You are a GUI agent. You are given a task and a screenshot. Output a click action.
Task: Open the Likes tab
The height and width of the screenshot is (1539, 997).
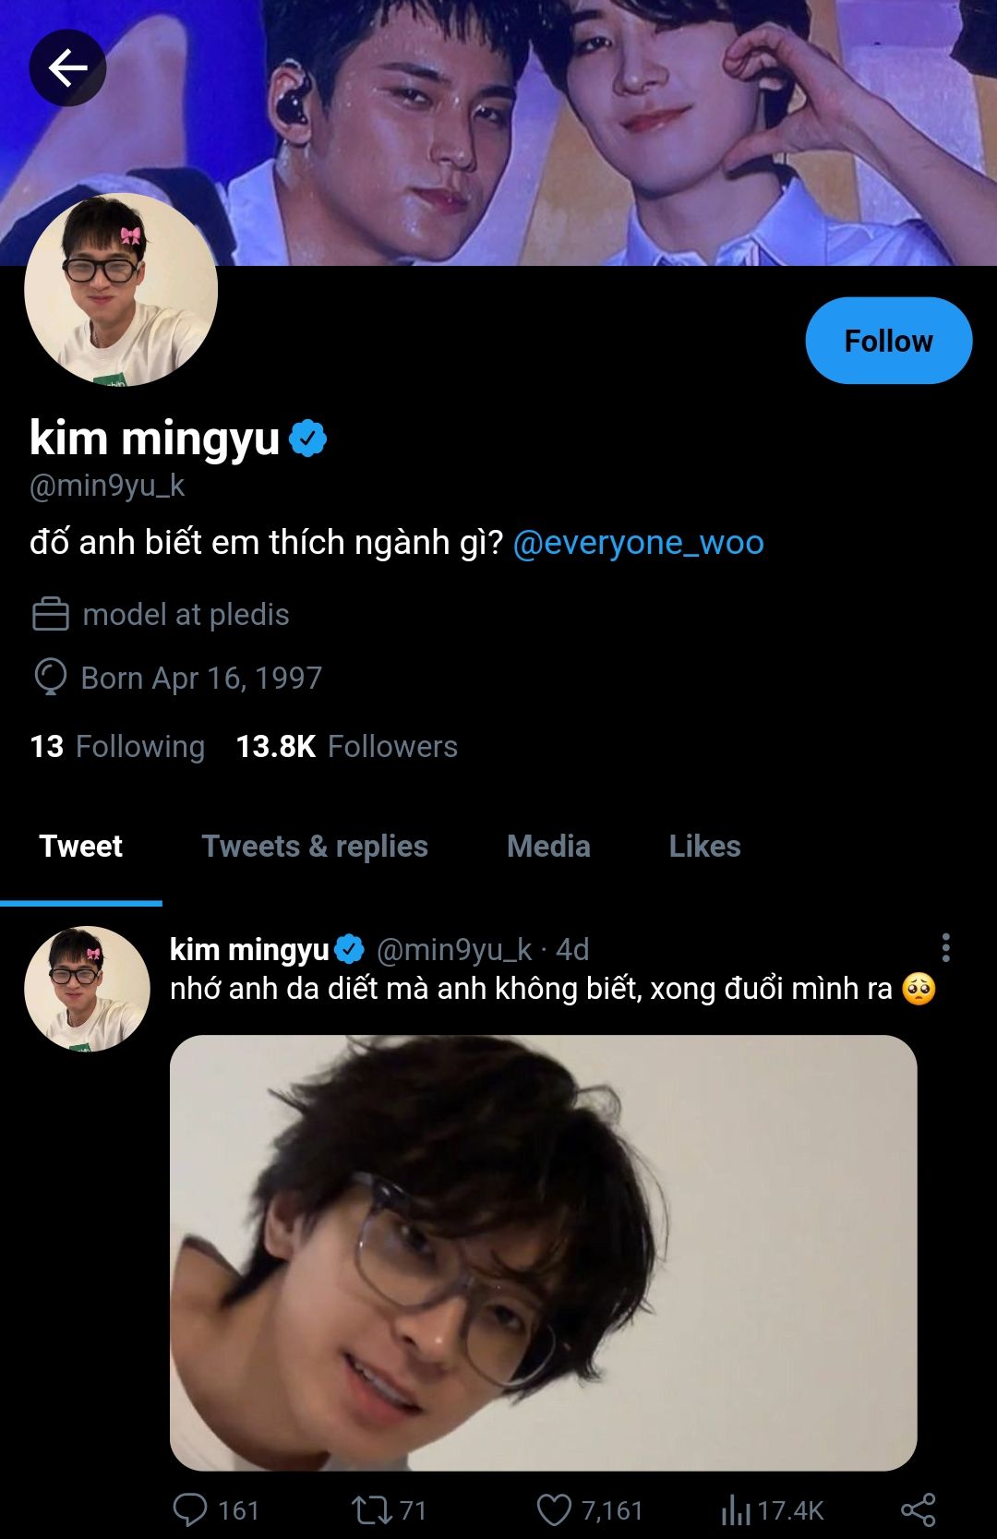[x=704, y=846]
